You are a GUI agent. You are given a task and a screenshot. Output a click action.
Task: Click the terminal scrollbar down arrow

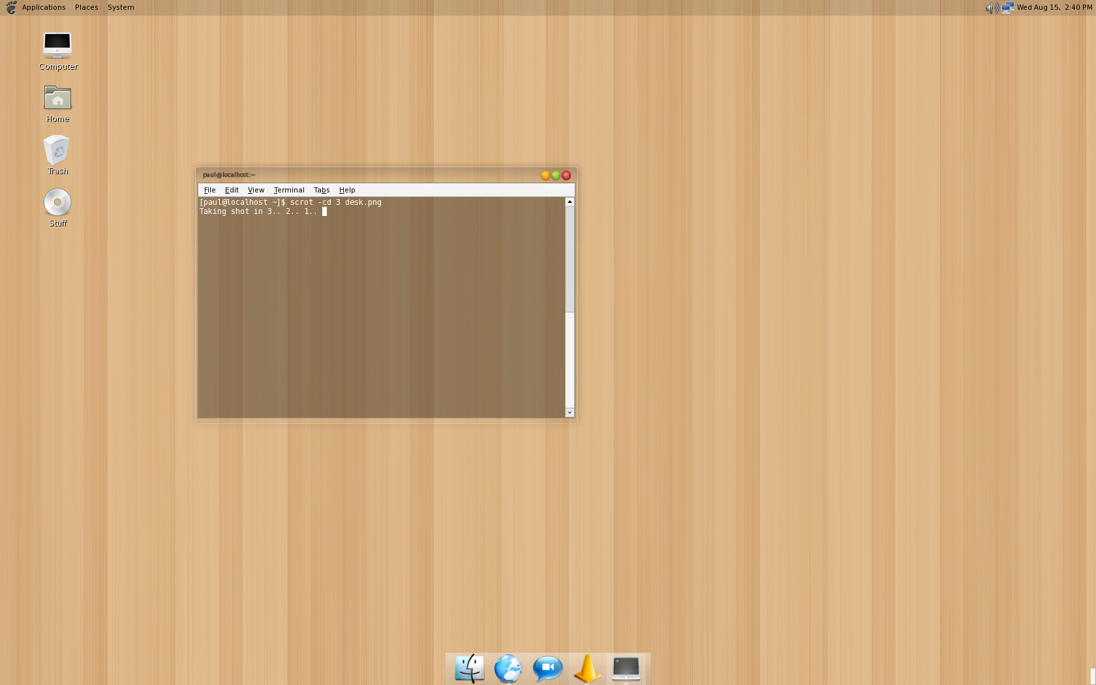(x=570, y=412)
